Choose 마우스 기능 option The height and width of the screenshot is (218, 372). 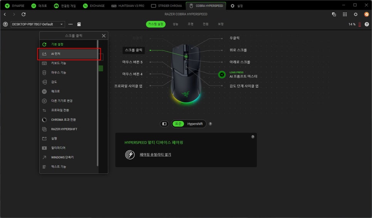pos(68,73)
